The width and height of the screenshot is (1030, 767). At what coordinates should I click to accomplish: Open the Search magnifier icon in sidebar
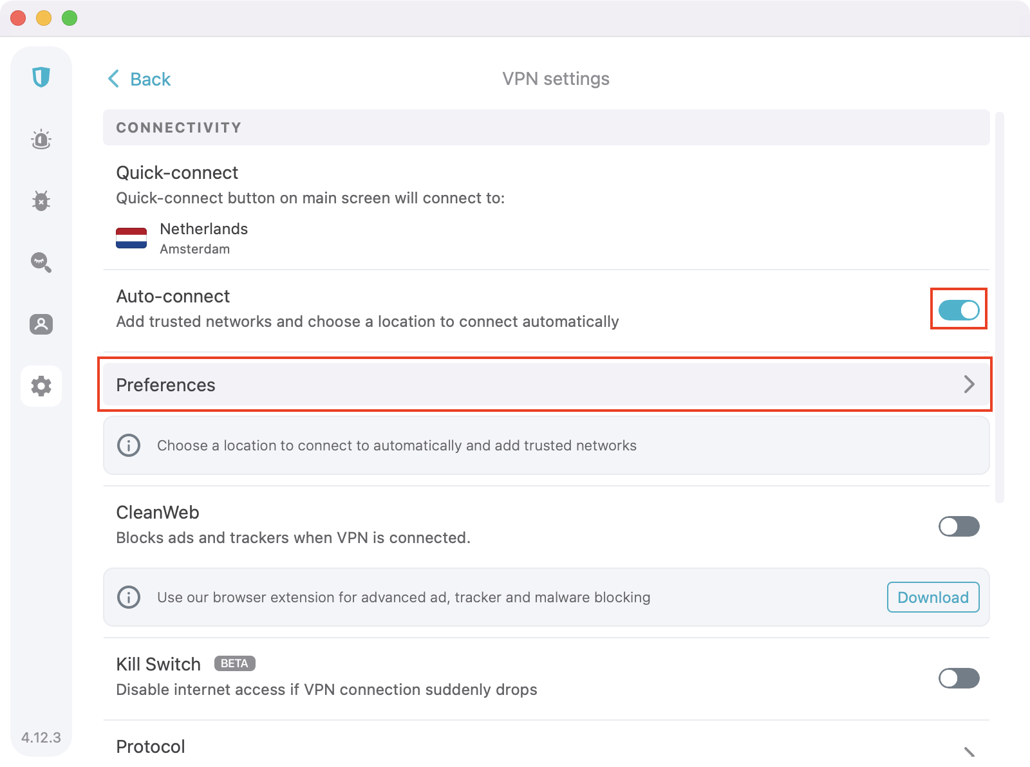point(41,262)
